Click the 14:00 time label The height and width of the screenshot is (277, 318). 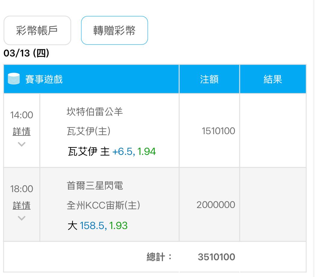pyautogui.click(x=22, y=115)
